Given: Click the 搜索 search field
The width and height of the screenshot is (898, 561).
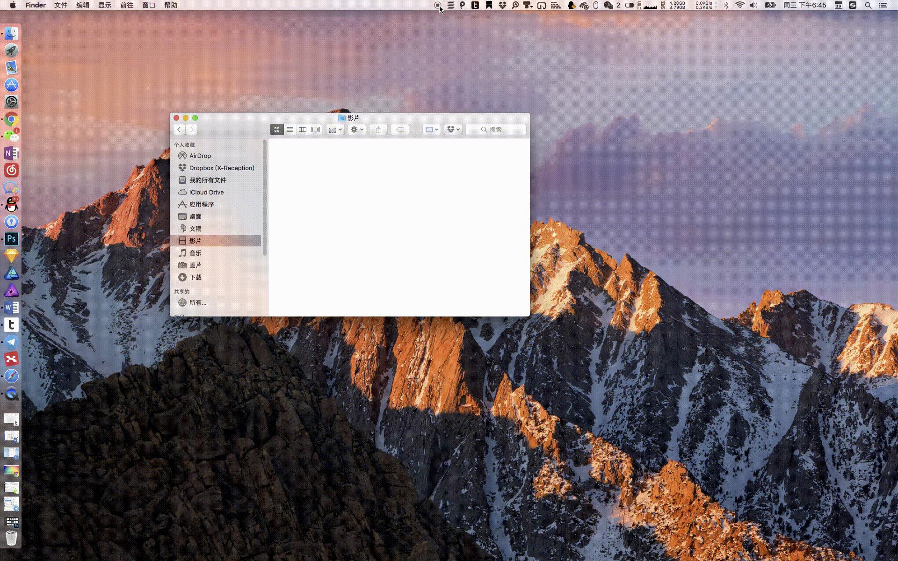Looking at the screenshot, I should (x=496, y=129).
